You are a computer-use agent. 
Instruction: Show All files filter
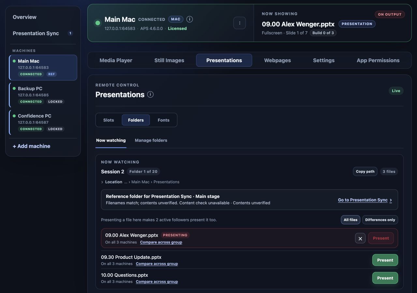click(351, 220)
